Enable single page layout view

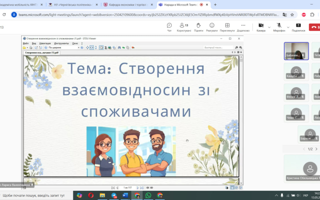click(232, 188)
